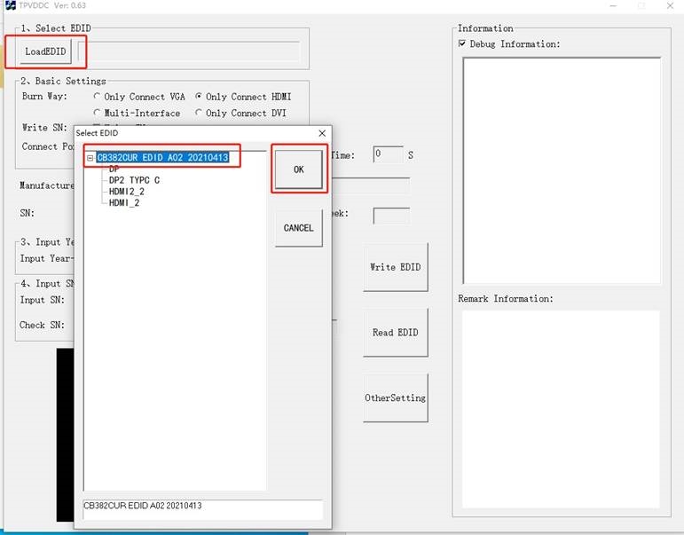Image resolution: width=684 pixels, height=535 pixels.
Task: Enable the Only Connect DVI radio button
Action: (x=200, y=114)
